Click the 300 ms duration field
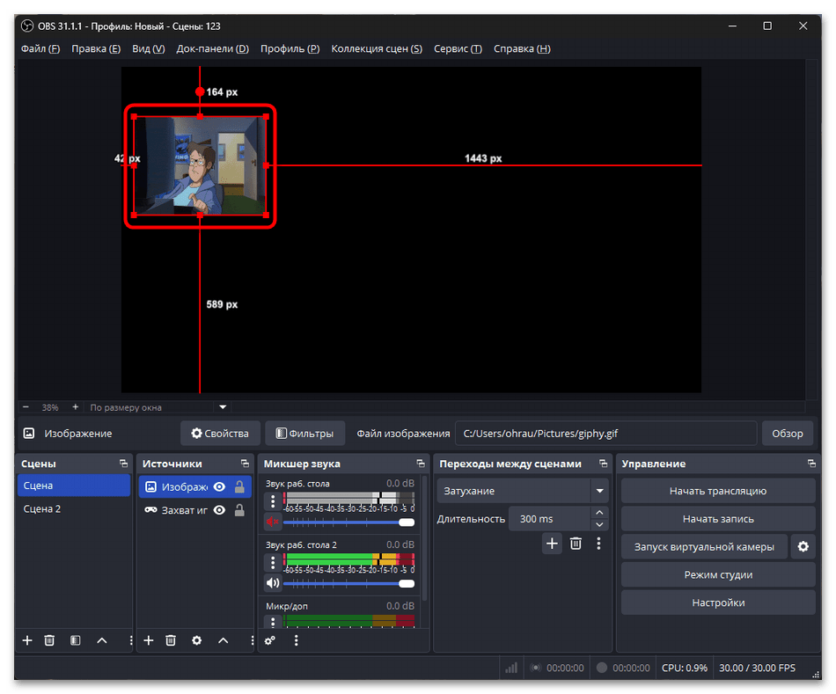The height and width of the screenshot is (694, 836). pos(549,519)
